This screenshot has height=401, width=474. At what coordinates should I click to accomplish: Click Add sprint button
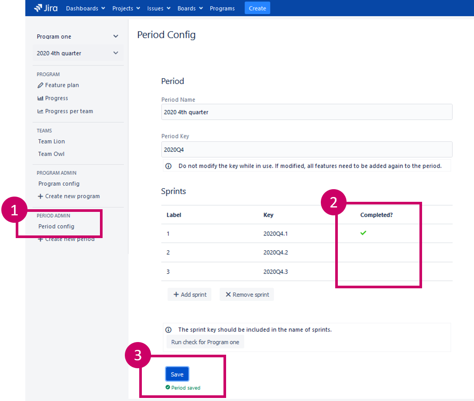190,294
